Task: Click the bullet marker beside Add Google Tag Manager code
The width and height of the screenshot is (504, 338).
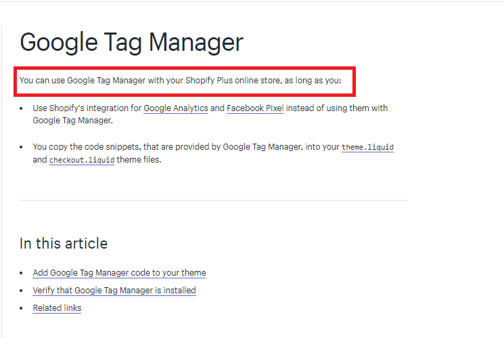Action: pos(21,273)
